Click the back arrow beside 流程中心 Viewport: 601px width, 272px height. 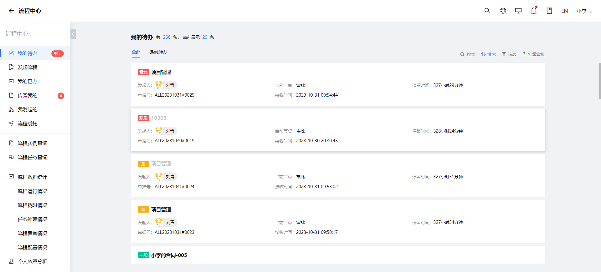(x=11, y=11)
